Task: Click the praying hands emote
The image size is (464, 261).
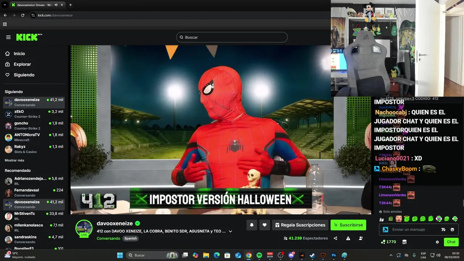Action: (x=381, y=219)
